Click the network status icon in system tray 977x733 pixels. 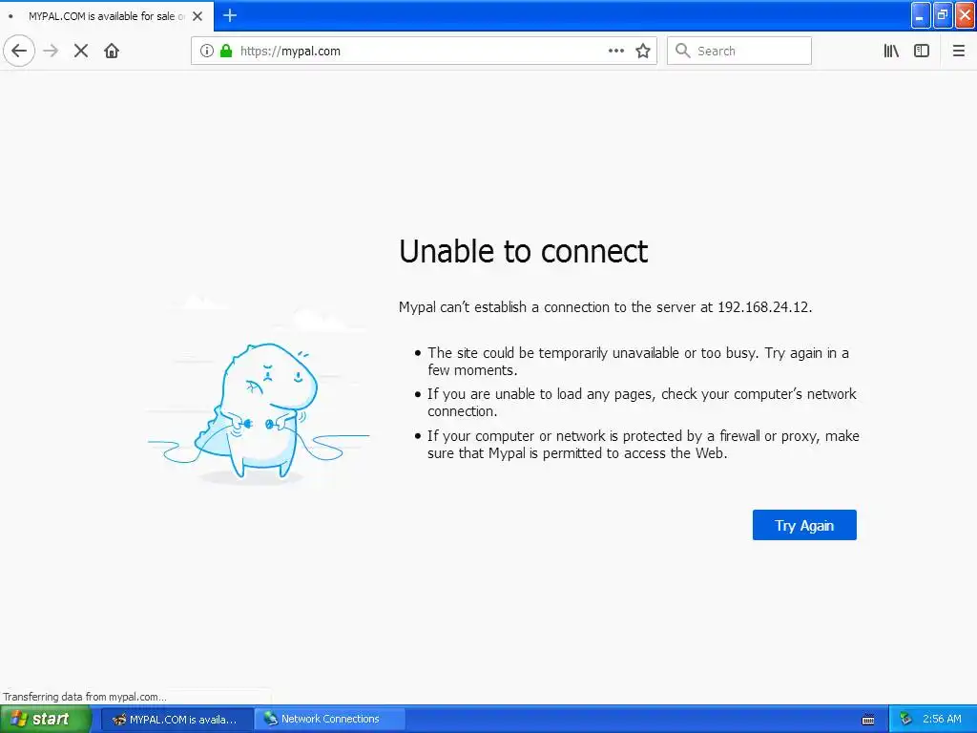[905, 720]
